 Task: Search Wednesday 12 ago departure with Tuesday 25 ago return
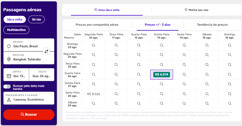pos(139,65)
